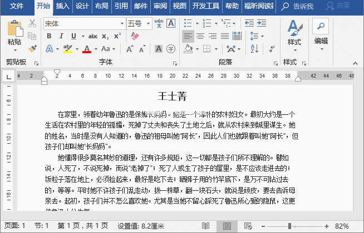
Task: Switch to the 引用 References tab
Action: pos(121,6)
